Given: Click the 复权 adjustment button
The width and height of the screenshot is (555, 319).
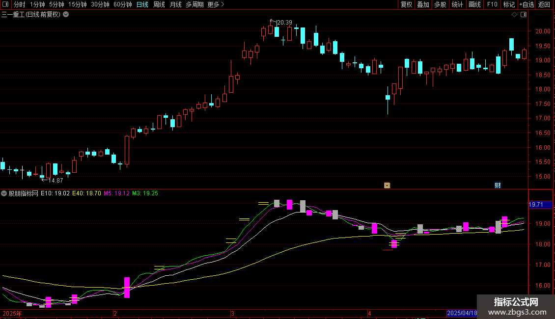Looking at the screenshot, I should click(x=406, y=4).
